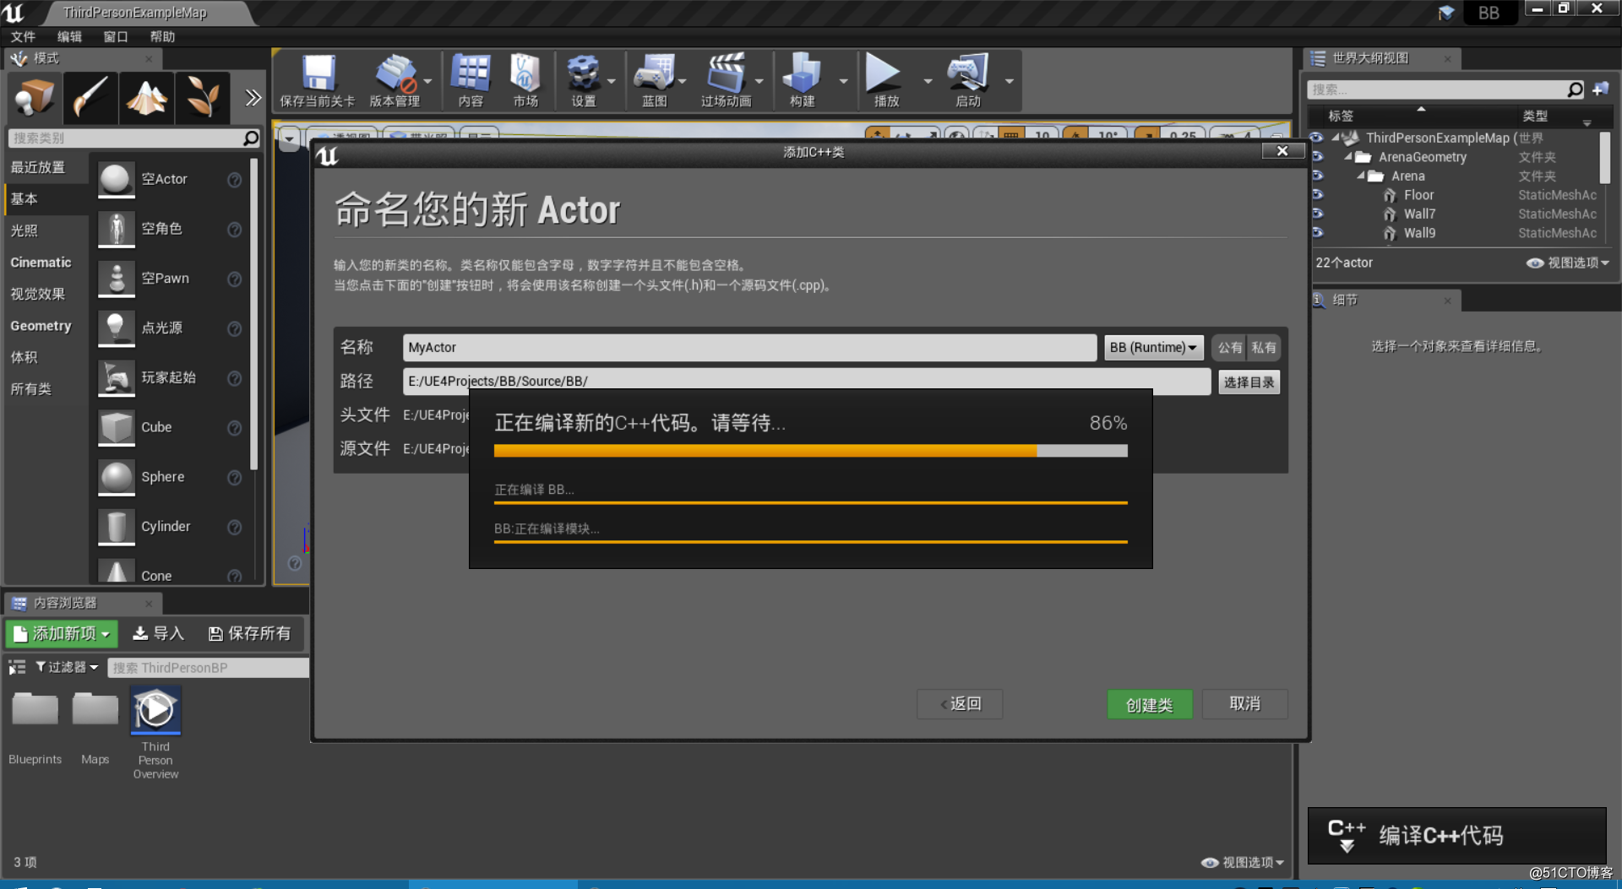Click Choose Folder (选择目录) button
Screen dimensions: 1622x889
(1249, 382)
